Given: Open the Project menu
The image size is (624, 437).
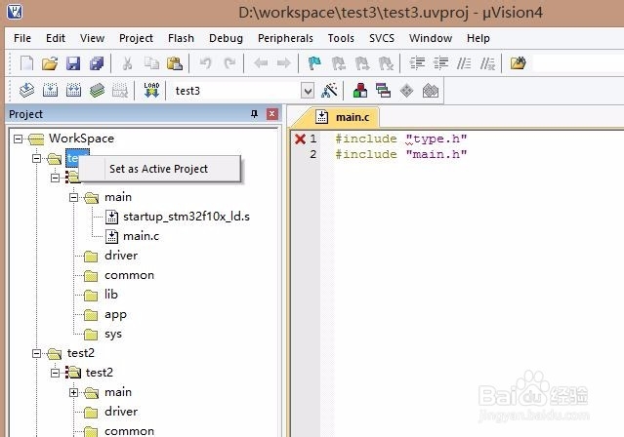Looking at the screenshot, I should click(136, 38).
